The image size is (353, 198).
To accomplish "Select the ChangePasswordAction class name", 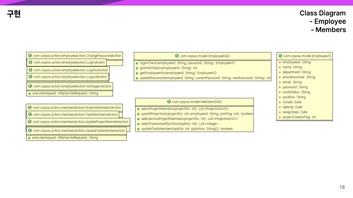I will click(77, 56).
